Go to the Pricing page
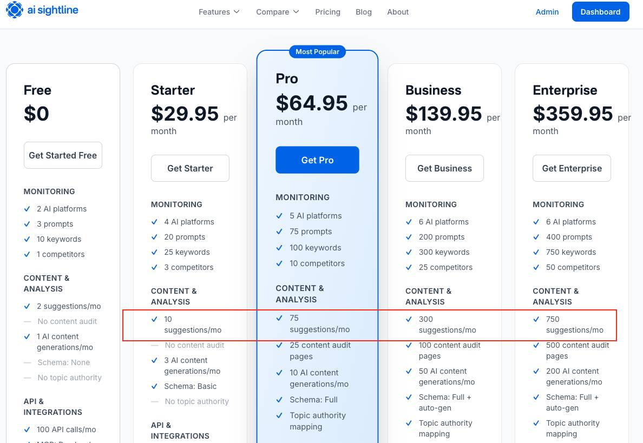 328,12
